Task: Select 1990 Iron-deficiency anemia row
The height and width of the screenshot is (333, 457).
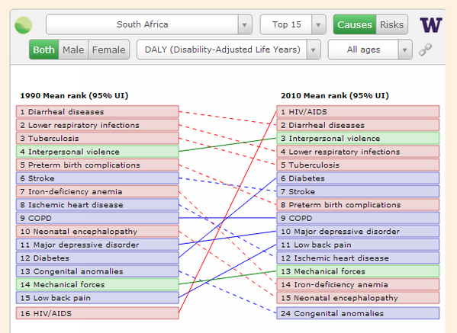Action: coord(98,191)
